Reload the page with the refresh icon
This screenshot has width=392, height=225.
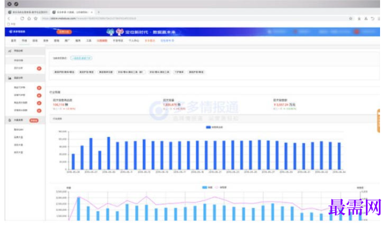[22, 19]
